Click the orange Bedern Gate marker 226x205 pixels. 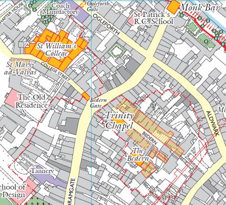click(x=86, y=96)
